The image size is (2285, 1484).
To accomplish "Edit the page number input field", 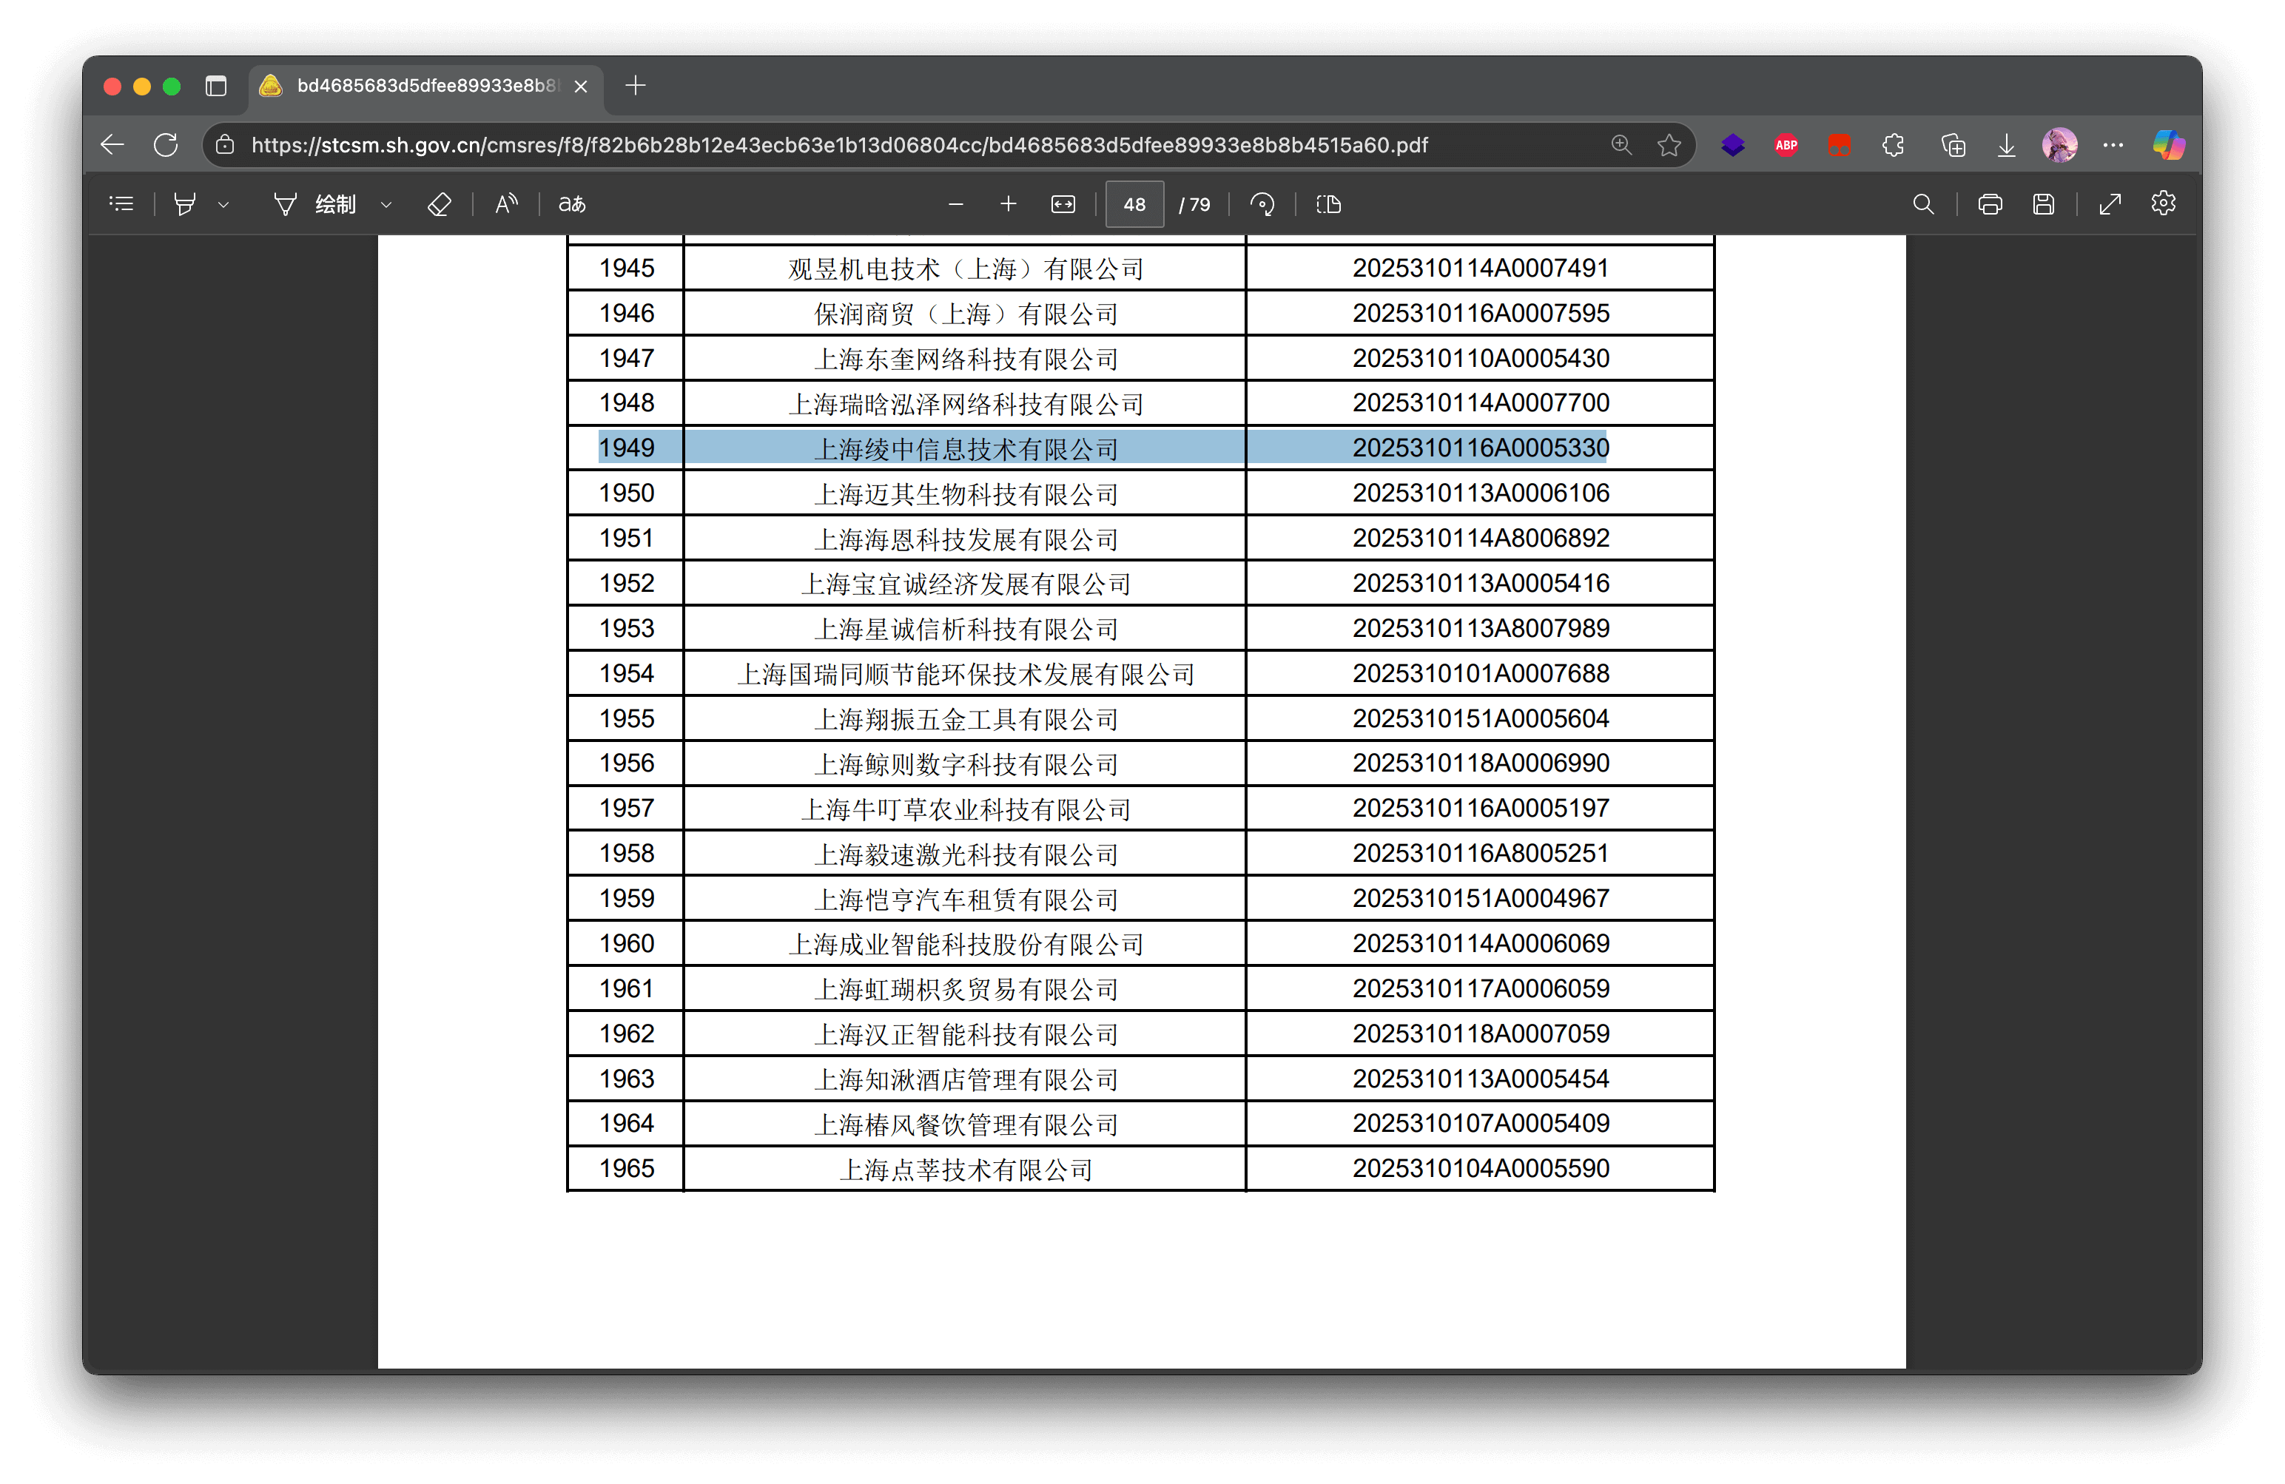I will [x=1135, y=203].
